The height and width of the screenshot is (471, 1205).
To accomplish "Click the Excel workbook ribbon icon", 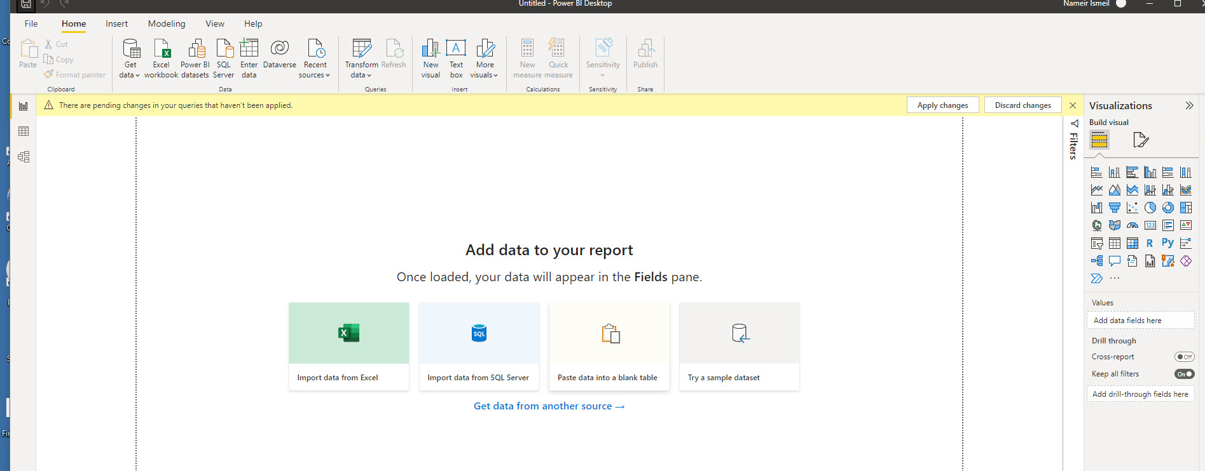I will coord(161,58).
